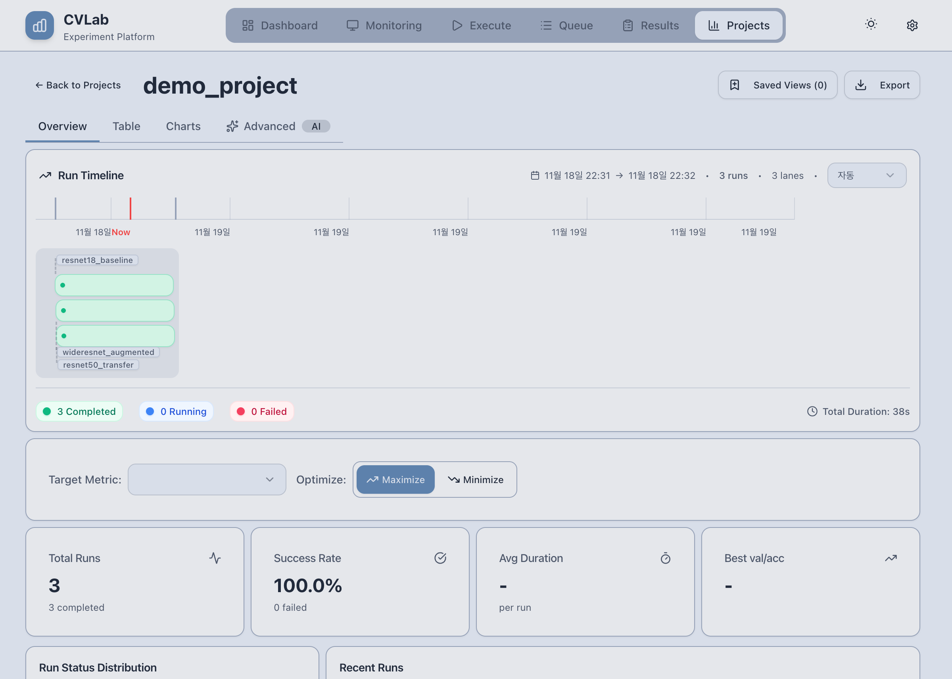Filter runs by 3 Completed status

pyautogui.click(x=79, y=411)
